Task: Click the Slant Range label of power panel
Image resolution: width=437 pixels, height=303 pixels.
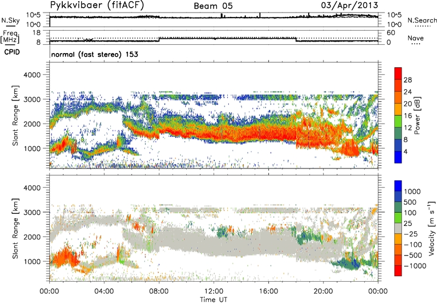Action: tap(15, 115)
